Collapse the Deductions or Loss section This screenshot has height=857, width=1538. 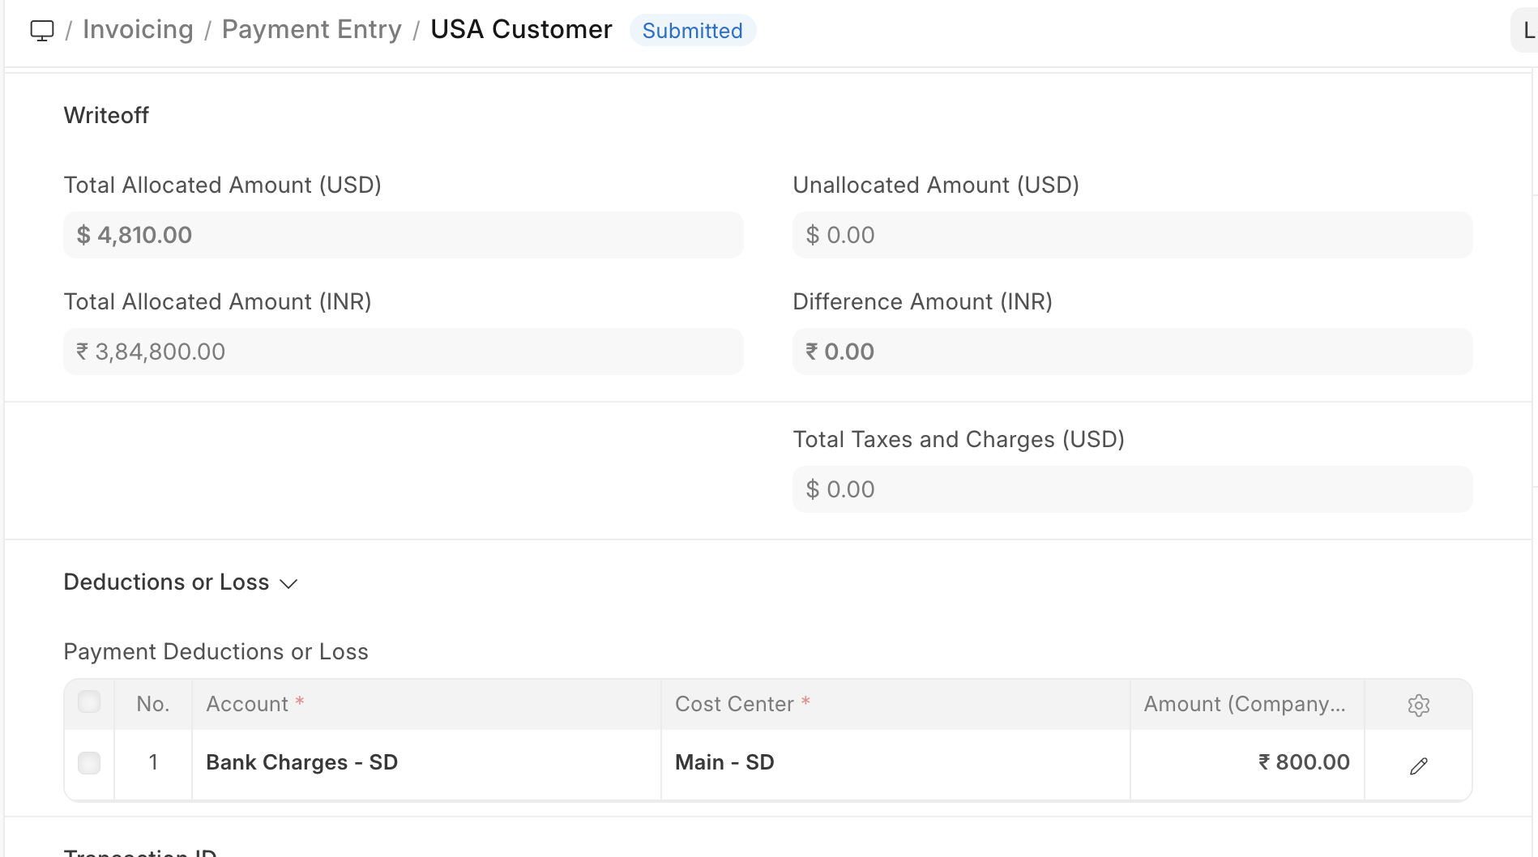(181, 582)
